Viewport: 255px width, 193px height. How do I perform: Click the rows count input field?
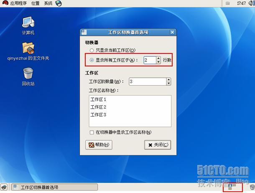(x=150, y=60)
